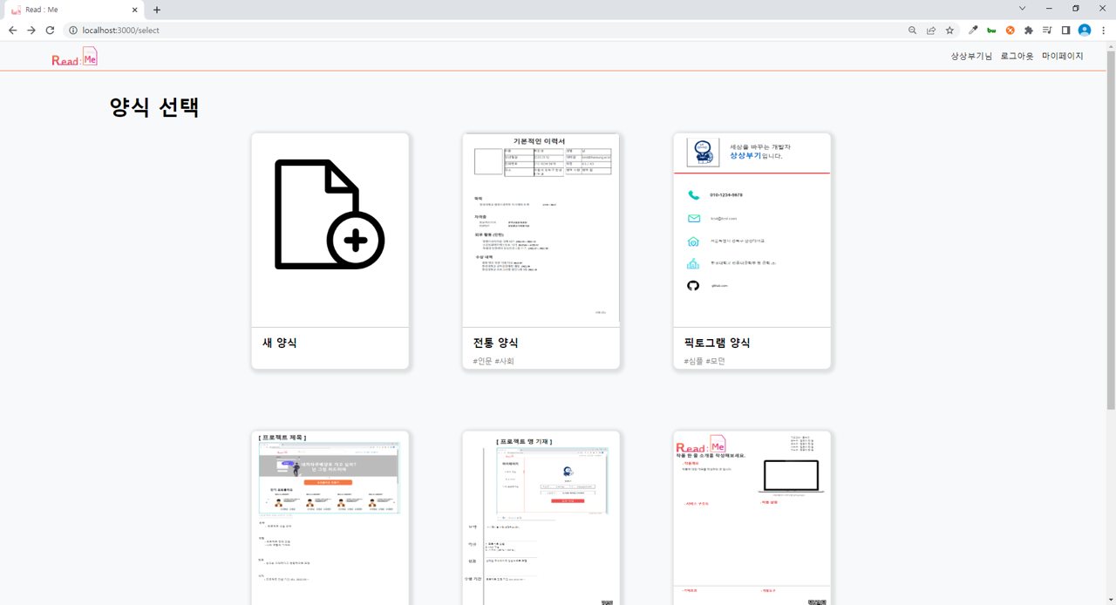Close the Read : Me tab
Screen dimensions: 1116x605
coord(135,10)
